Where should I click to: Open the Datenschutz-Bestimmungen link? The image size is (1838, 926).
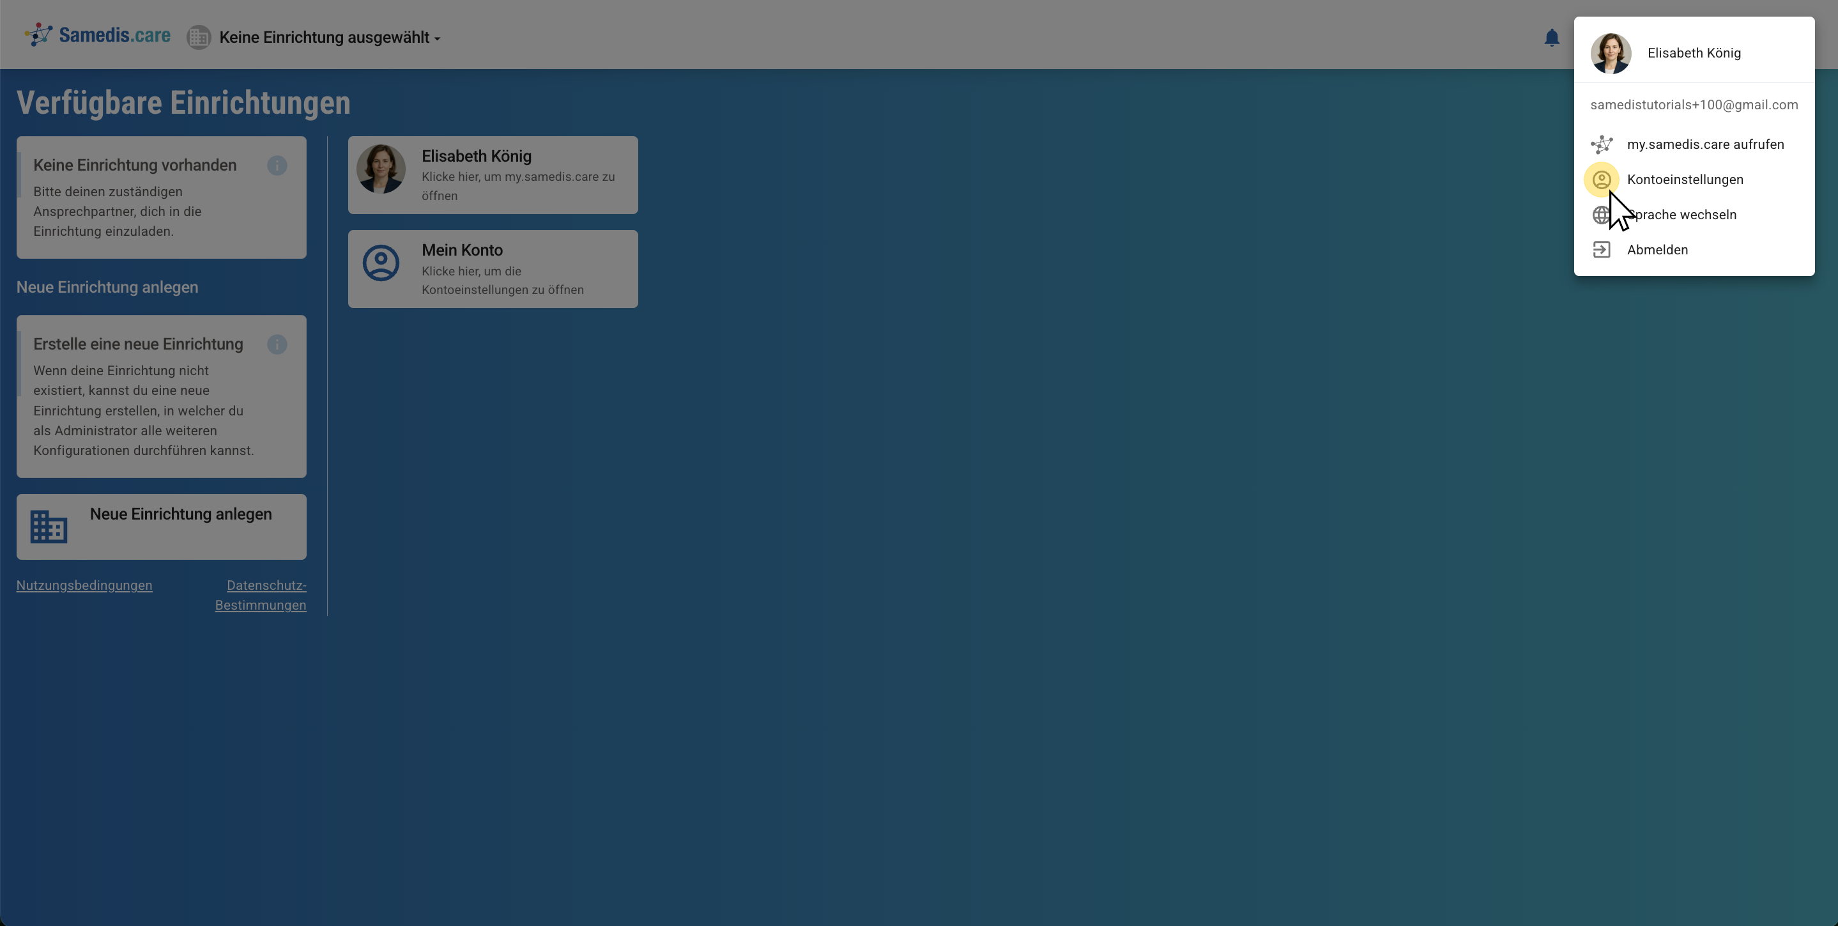(x=261, y=596)
